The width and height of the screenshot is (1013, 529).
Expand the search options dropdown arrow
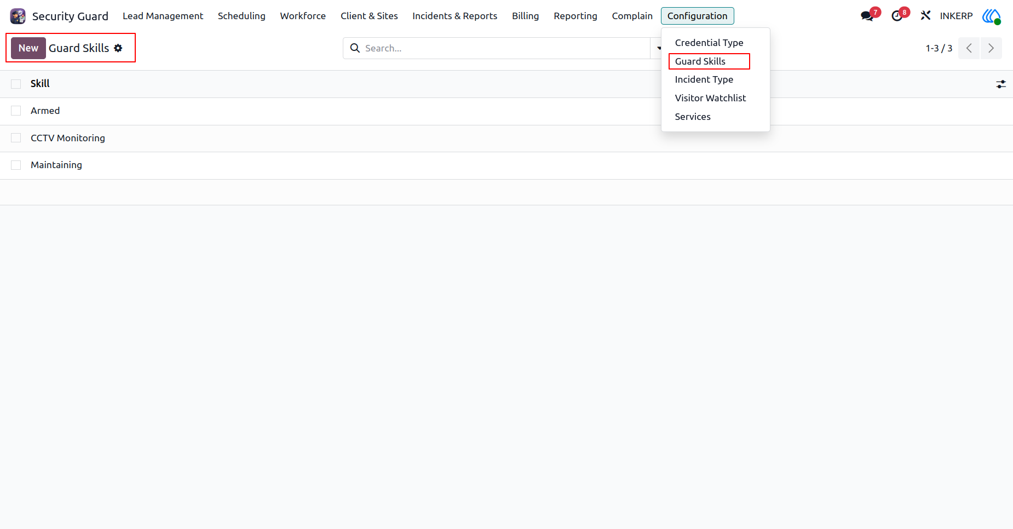click(659, 48)
